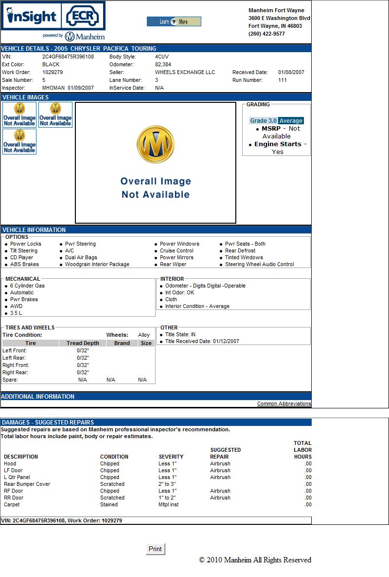This screenshot has width=389, height=577.
Task: Click the DAMAGES - SUGGESTED REPAIRS header
Action: [x=156, y=423]
